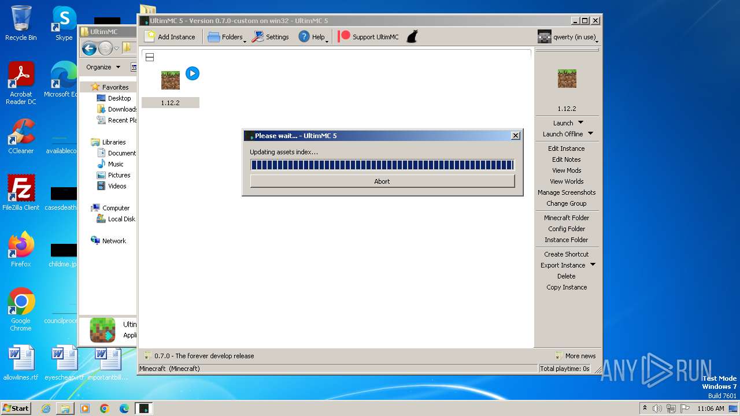Click the Google Chrome desktop icon
This screenshot has height=416, width=740.
click(x=21, y=310)
